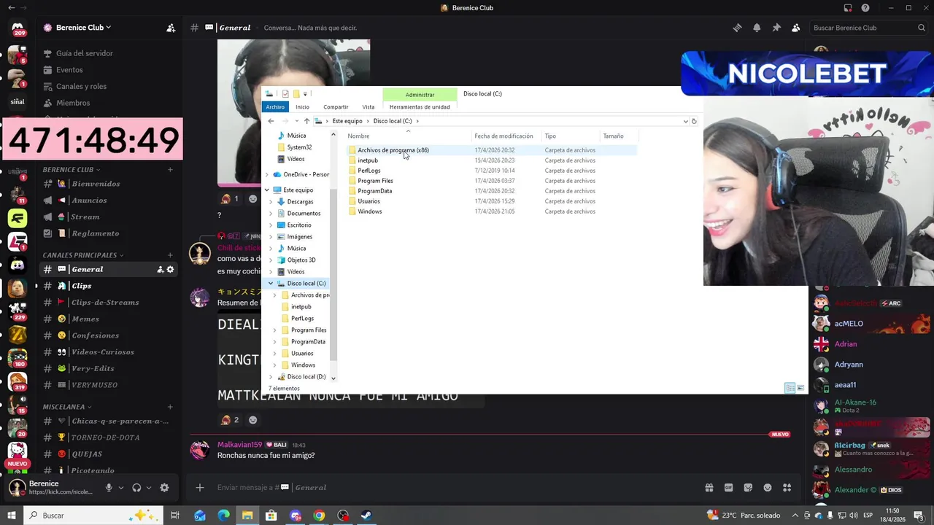Open the GIF picker icon
The image size is (934, 525).
point(728,488)
